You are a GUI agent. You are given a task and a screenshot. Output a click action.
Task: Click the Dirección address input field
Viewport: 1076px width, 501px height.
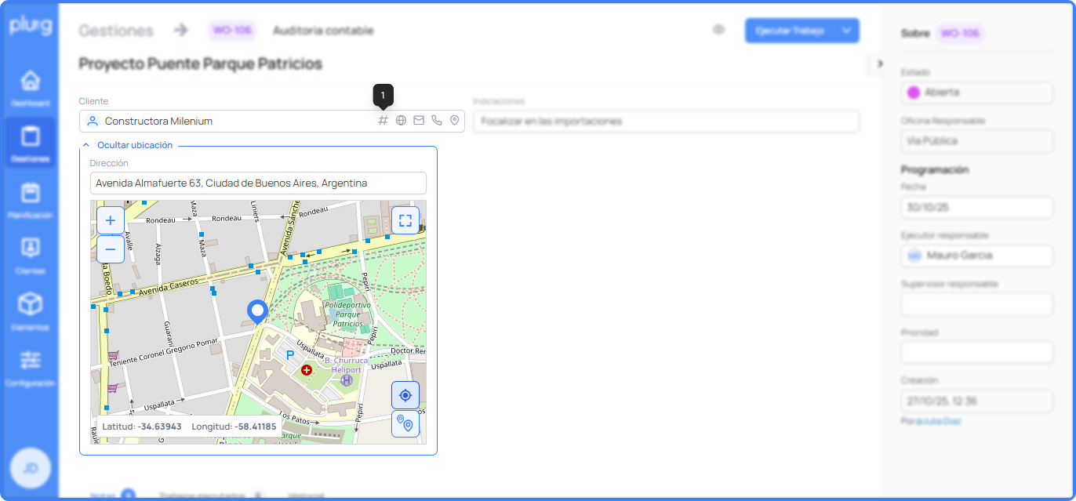tap(258, 183)
